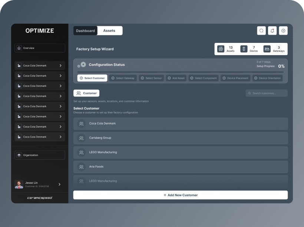Click the Add New Customer button
304x227 pixels.
[181, 195]
